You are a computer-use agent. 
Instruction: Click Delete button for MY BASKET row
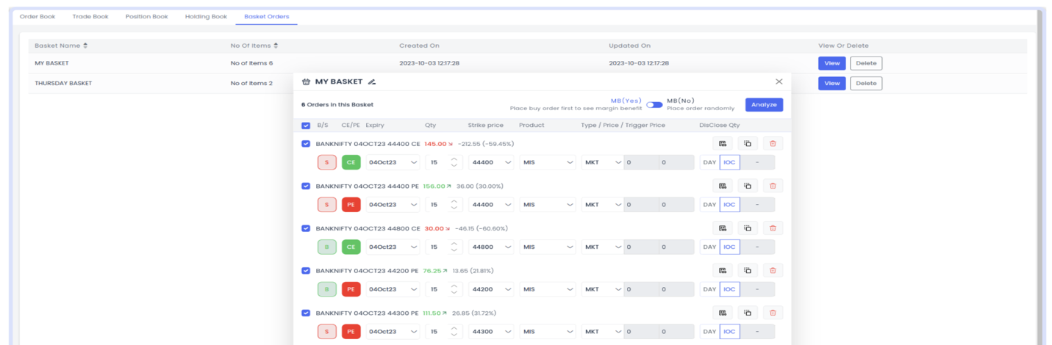click(x=866, y=63)
